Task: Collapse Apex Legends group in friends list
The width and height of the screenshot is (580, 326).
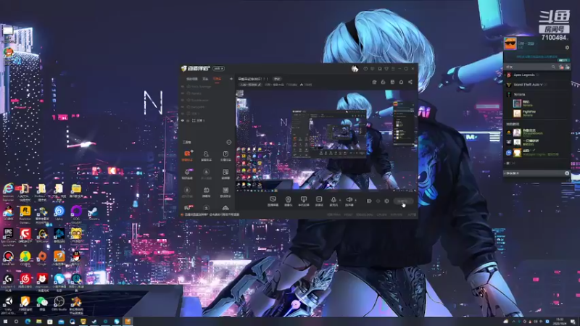Action: (x=523, y=75)
